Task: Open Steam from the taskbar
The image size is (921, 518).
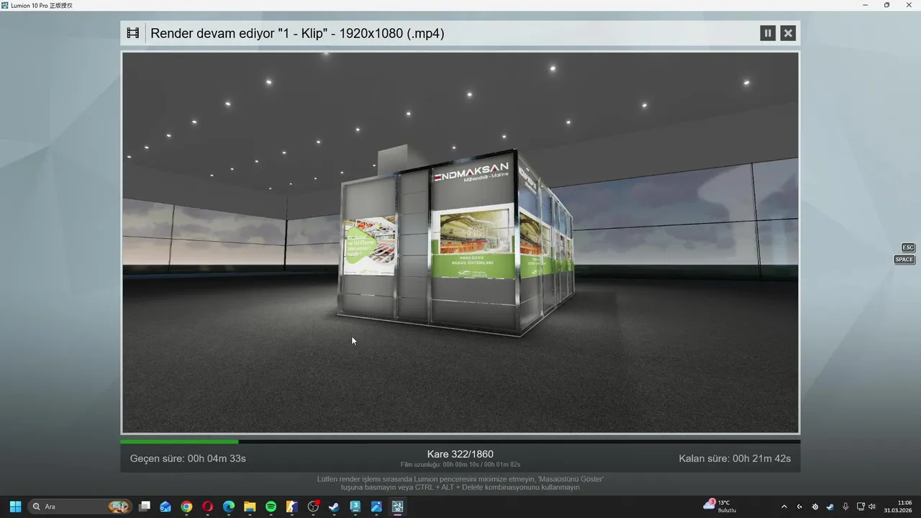Action: (334, 506)
